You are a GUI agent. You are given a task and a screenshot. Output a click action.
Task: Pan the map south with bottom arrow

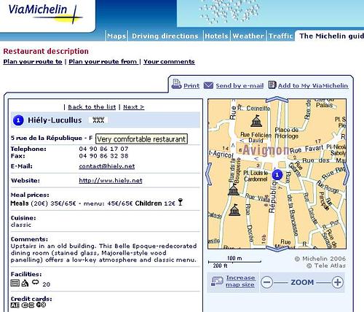(277, 249)
